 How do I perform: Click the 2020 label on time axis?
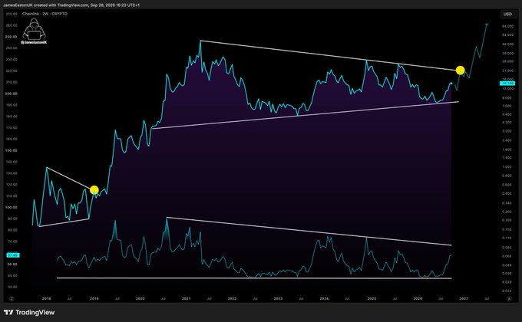[140, 299]
